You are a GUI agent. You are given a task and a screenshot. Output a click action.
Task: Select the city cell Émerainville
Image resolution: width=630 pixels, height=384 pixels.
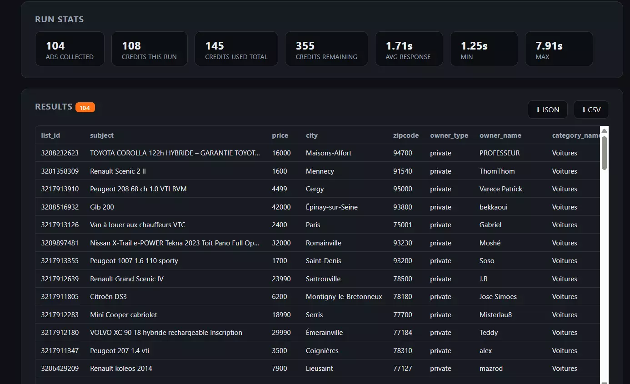point(325,333)
